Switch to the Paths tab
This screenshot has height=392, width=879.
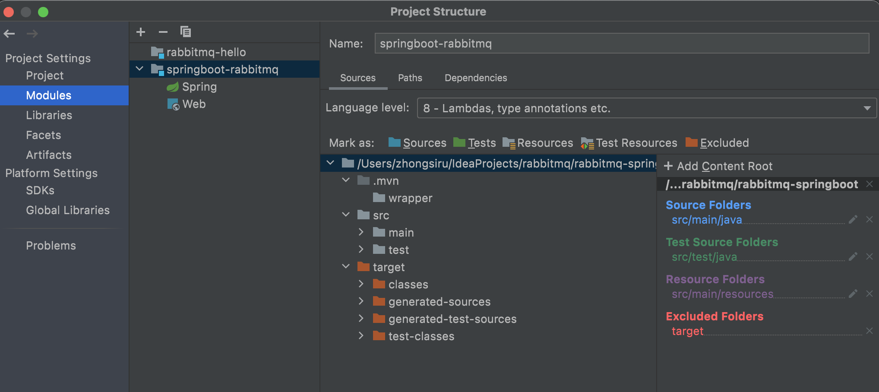tap(410, 78)
